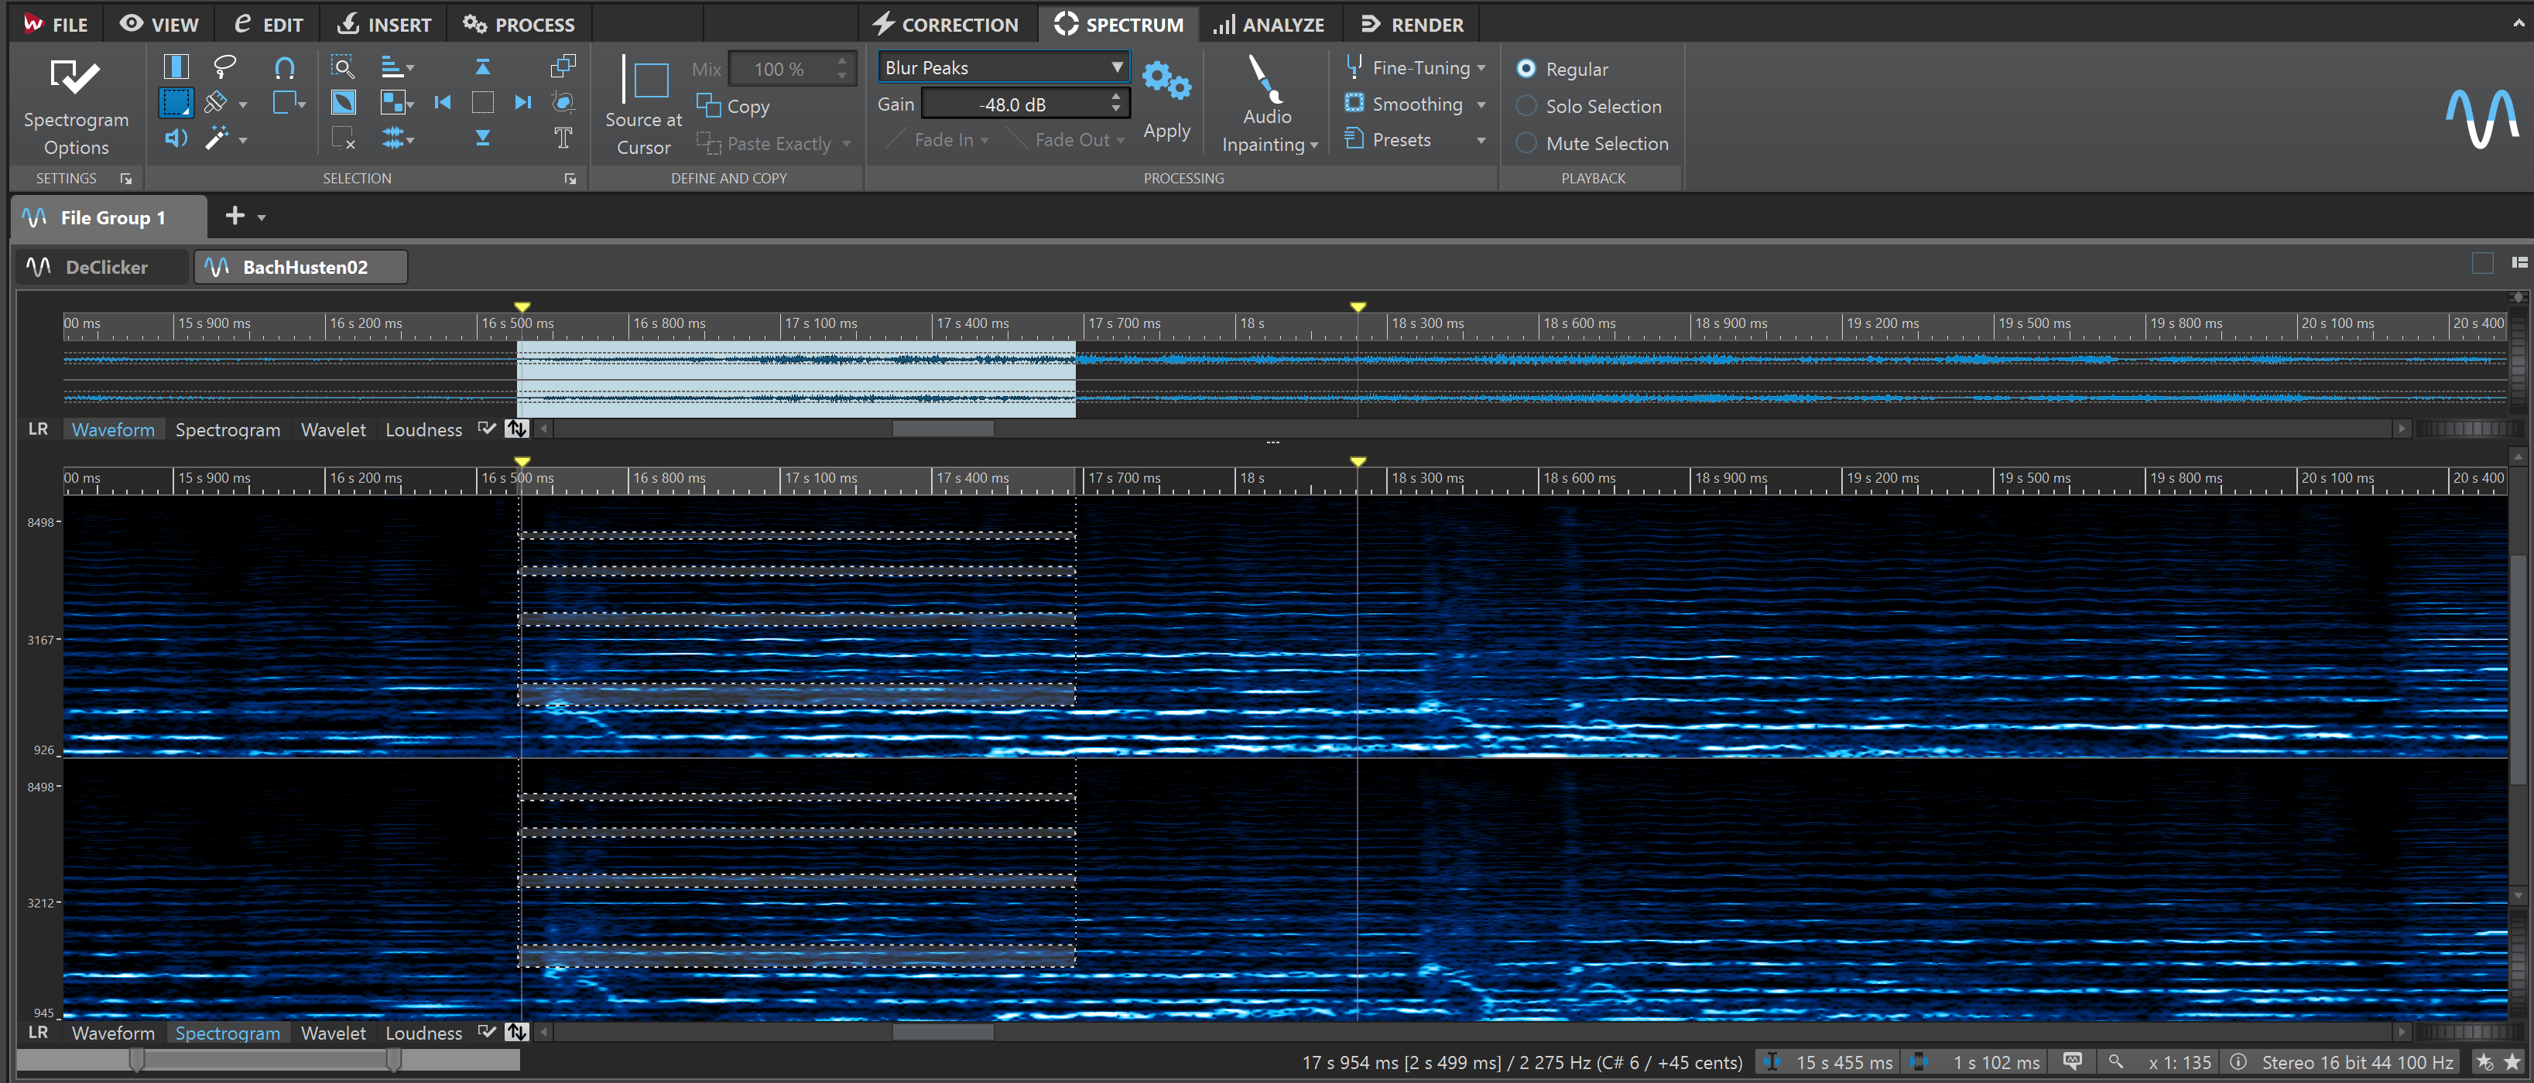Open the DeClicker file tab
This screenshot has width=2534, height=1083.
[101, 266]
